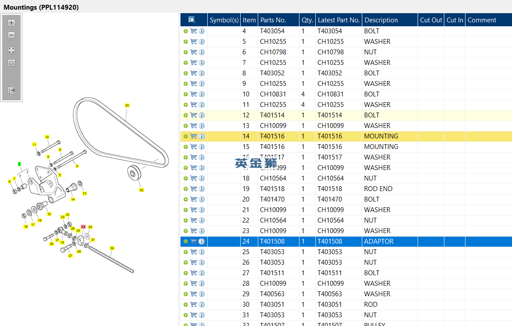Click gear icon for item 10 CH10831

[186, 94]
